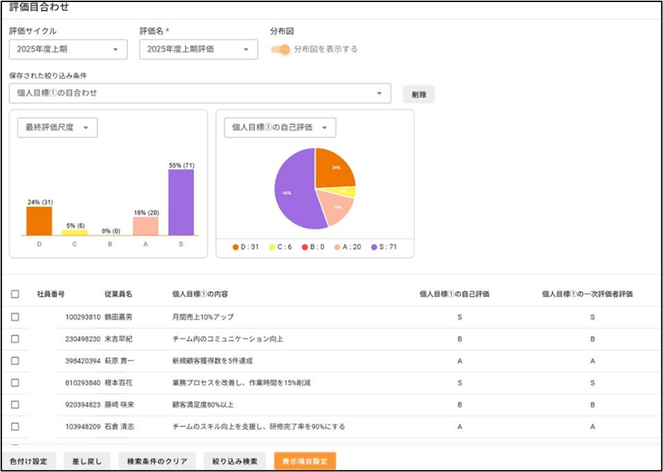Click legend entry S : 71
This screenshot has height=472, width=663.
(x=384, y=247)
